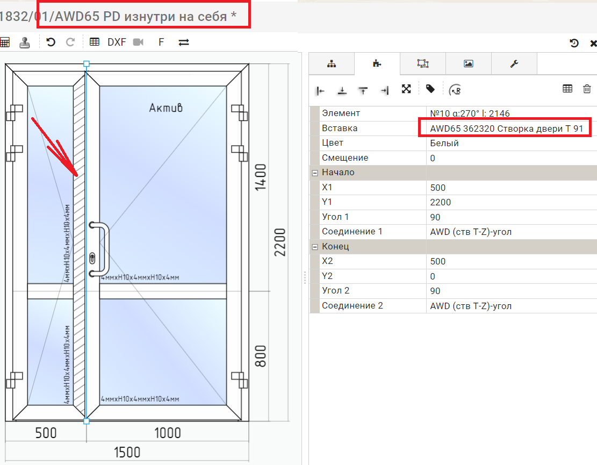Screen dimensions: 597x465
Task: Align element to the bottom edge
Action: (x=342, y=90)
